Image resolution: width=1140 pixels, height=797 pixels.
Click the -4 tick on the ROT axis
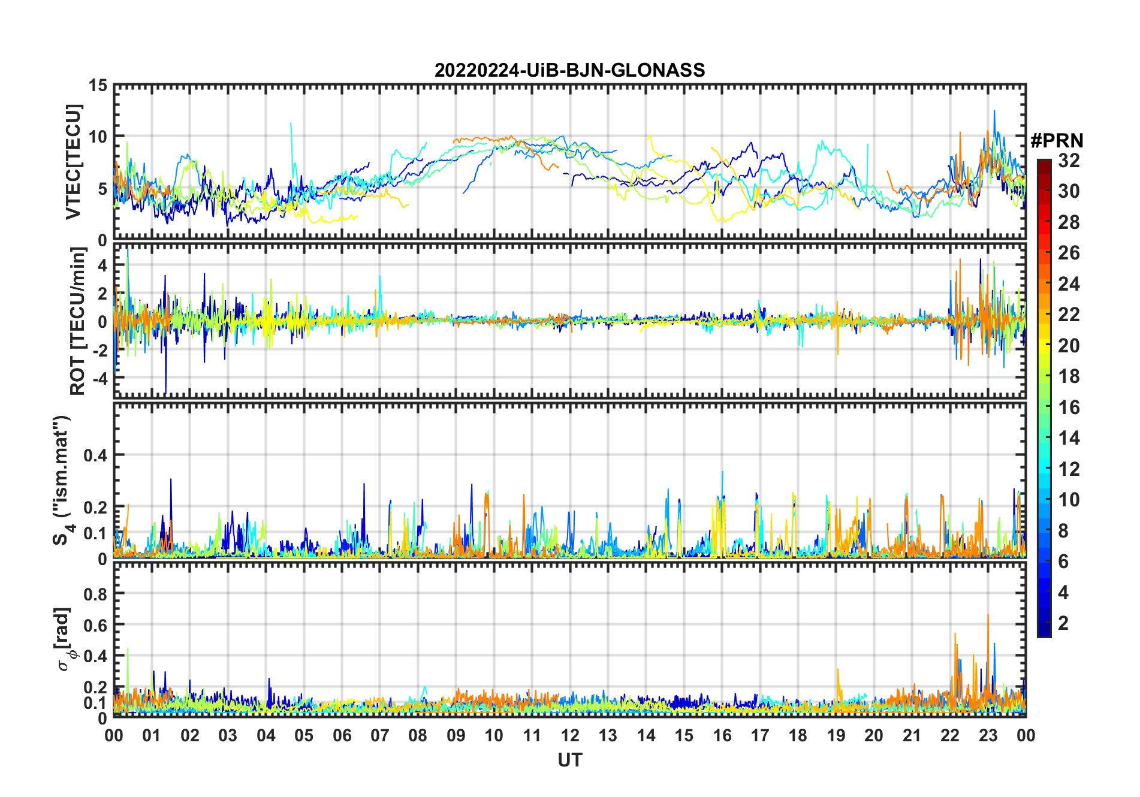[x=99, y=379]
